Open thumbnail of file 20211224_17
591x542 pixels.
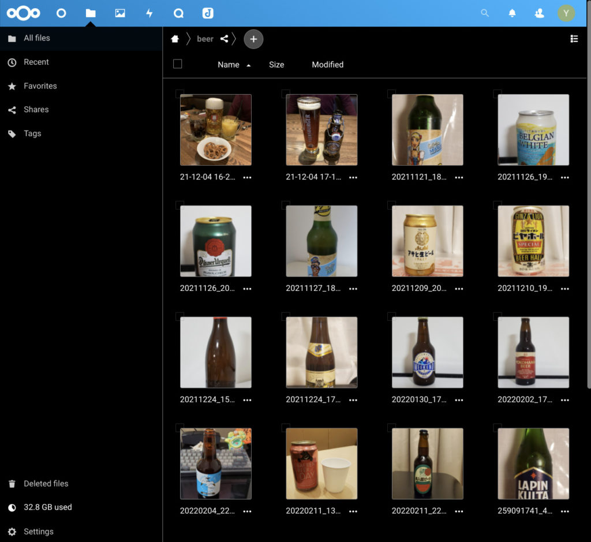click(x=321, y=353)
